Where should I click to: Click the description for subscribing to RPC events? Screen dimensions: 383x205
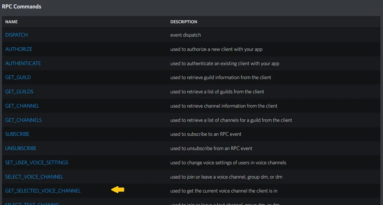tap(206, 134)
